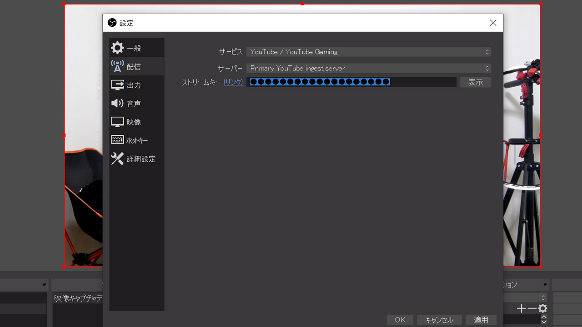
Task: Open the stream key リンク link
Action: pyautogui.click(x=233, y=82)
